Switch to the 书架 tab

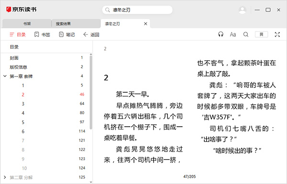27,24
